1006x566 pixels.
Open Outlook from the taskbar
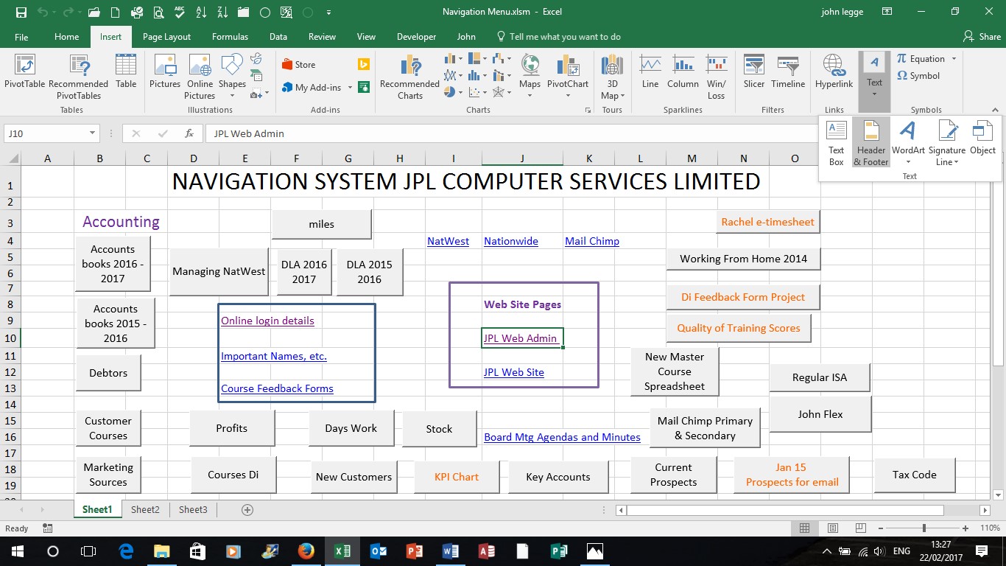click(x=379, y=551)
